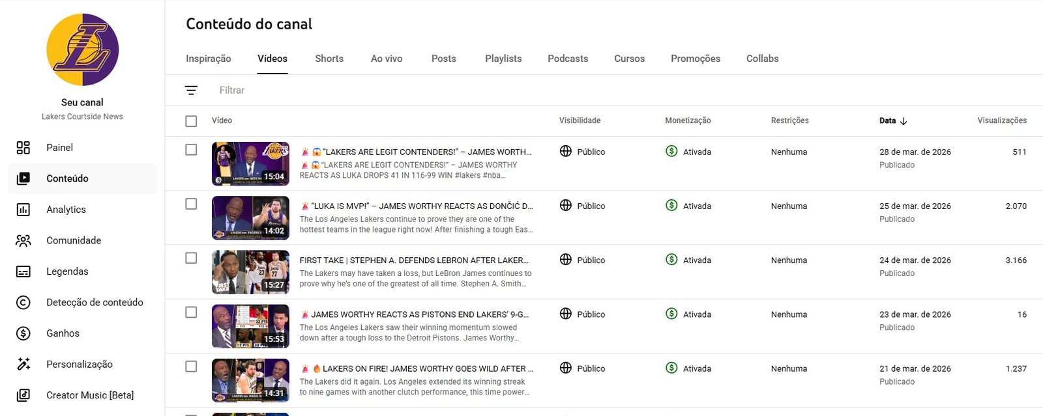Open the Playlists tab
The image size is (1043, 416).
pos(503,59)
